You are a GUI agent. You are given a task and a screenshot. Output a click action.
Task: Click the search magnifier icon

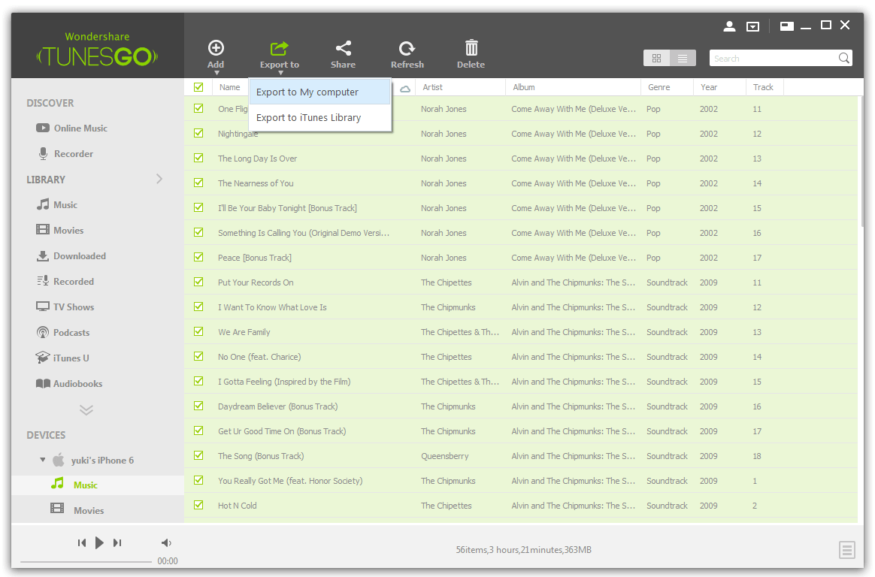[x=843, y=58]
